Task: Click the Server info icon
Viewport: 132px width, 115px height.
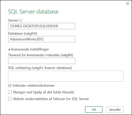Action: pos(20,20)
